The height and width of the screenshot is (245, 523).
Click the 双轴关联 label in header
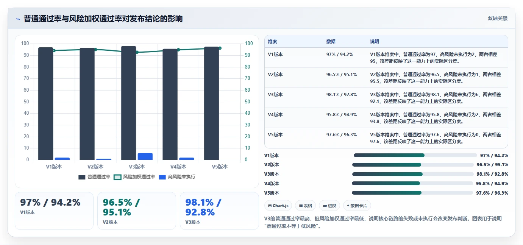(497, 19)
